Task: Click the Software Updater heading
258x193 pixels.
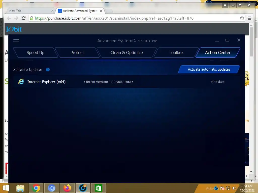Action: pos(28,70)
